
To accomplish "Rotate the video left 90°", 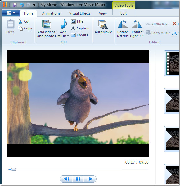I will tap(123, 29).
